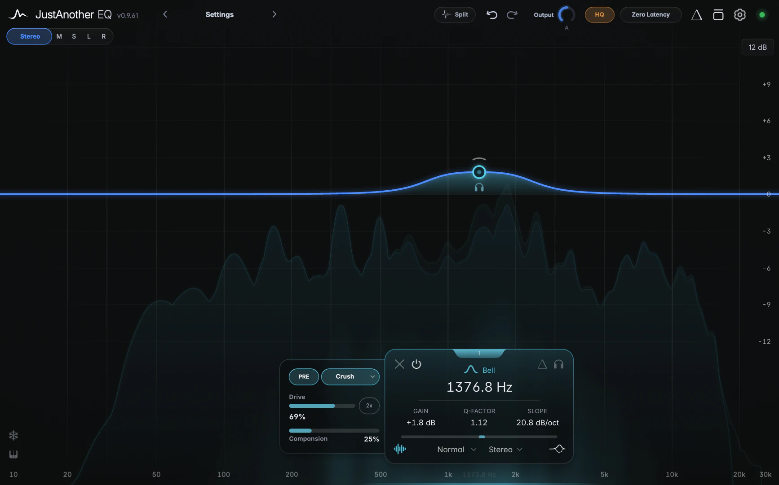Select the Stereo channel tab
779x485 pixels.
pos(30,36)
